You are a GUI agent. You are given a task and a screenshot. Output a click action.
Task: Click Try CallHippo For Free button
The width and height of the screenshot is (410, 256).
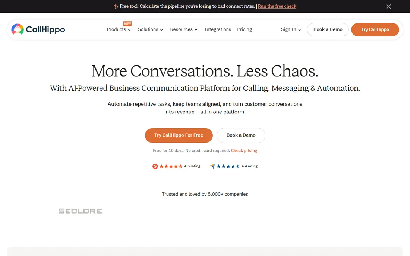coord(179,135)
